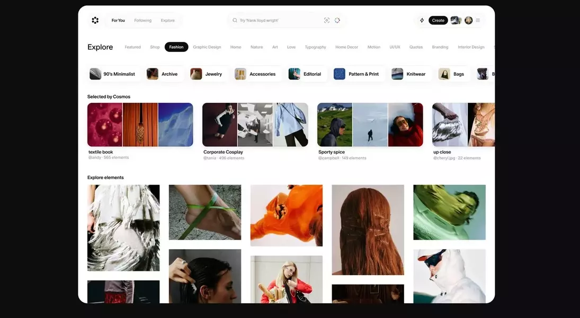The image size is (580, 318).
Task: Open the orange fabric image
Action: 286,215
